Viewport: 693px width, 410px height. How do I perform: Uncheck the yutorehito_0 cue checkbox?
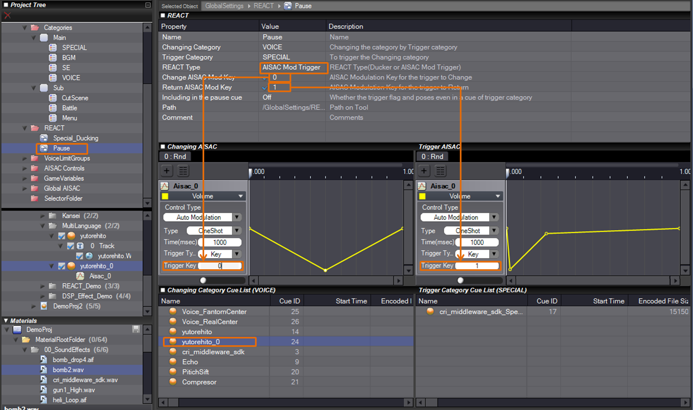61,266
